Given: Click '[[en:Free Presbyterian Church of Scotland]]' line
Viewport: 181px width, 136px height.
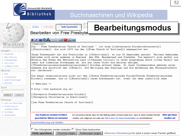Looking at the screenshot, I should [x=62, y=102].
